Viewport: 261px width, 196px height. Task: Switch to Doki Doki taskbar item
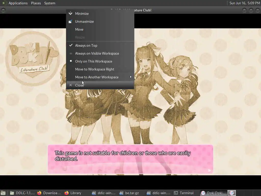coord(214,193)
